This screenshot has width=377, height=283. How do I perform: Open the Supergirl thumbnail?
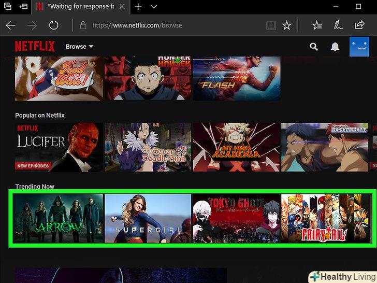click(x=148, y=218)
